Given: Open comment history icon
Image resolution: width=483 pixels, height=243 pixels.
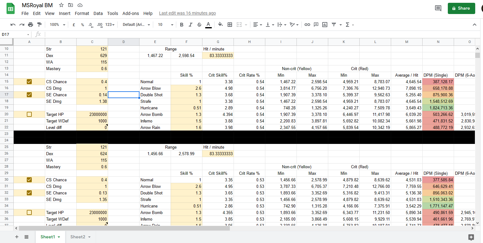Looking at the screenshot, I should 438,8.
